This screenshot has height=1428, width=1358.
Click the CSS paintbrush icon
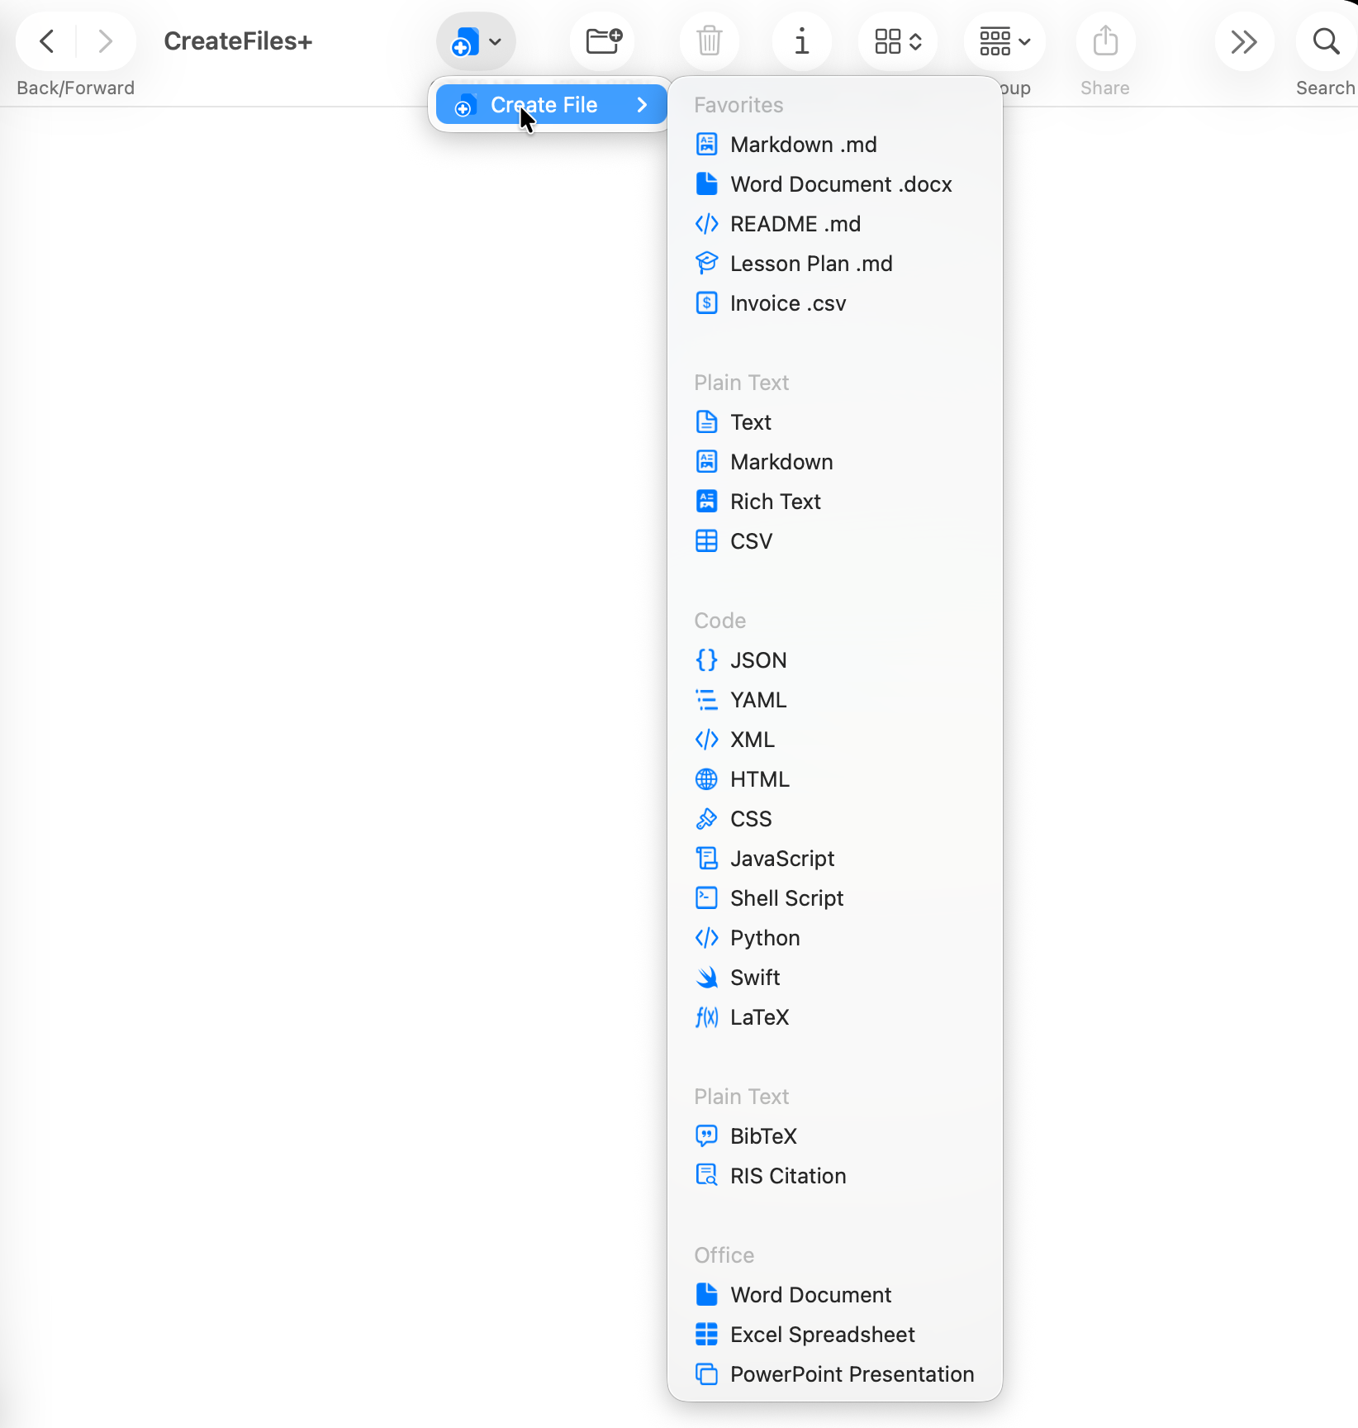point(706,819)
